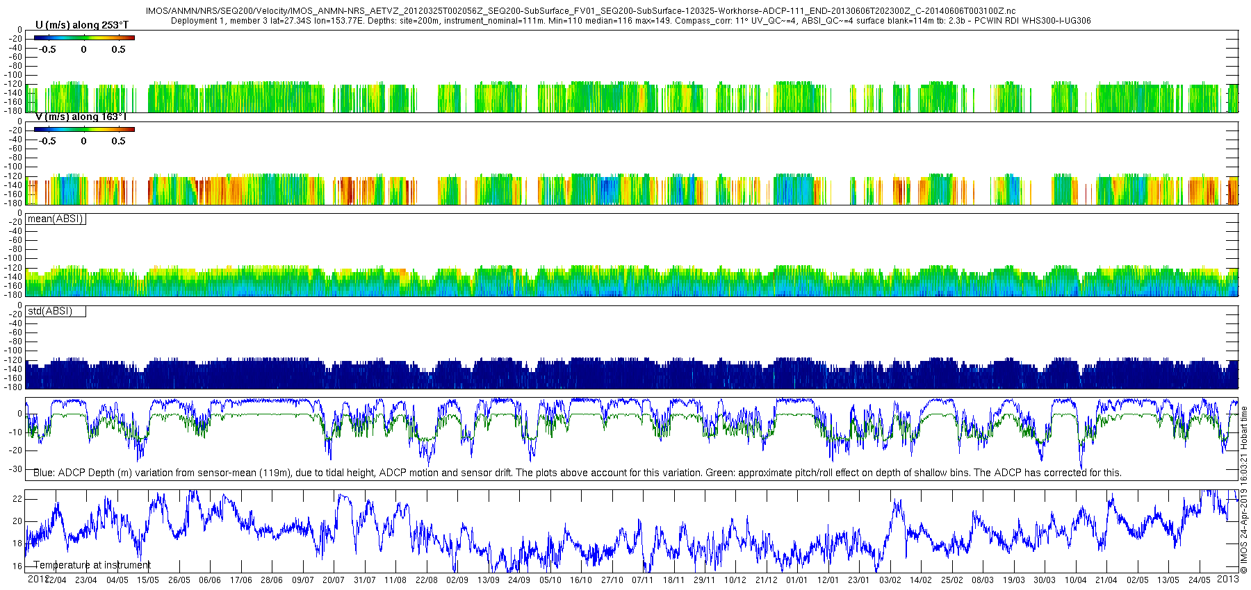The image size is (1251, 590).
Task: Click the '13/09' date tick label
Action: point(488,580)
